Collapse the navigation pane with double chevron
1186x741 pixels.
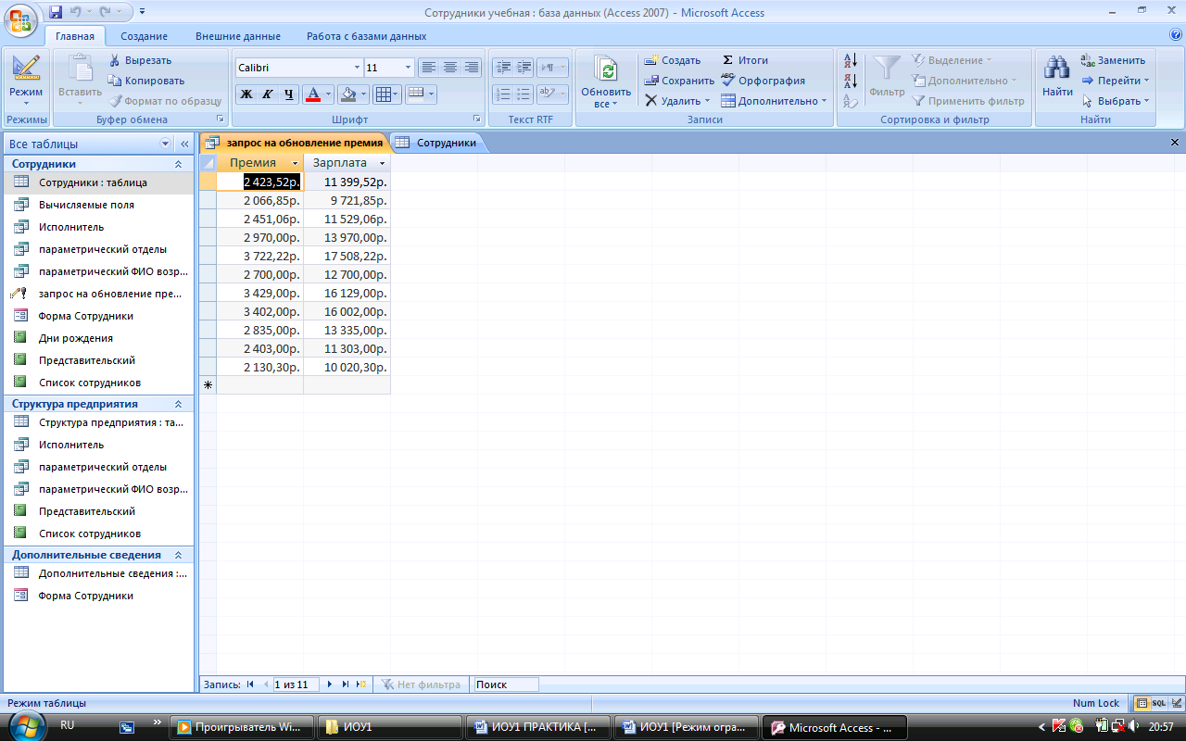click(183, 144)
